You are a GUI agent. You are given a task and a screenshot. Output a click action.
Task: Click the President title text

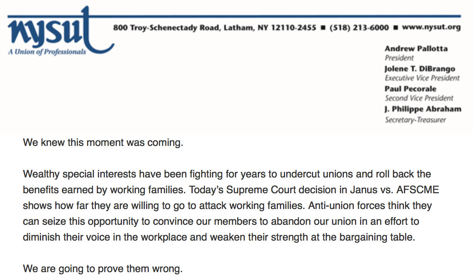click(399, 58)
